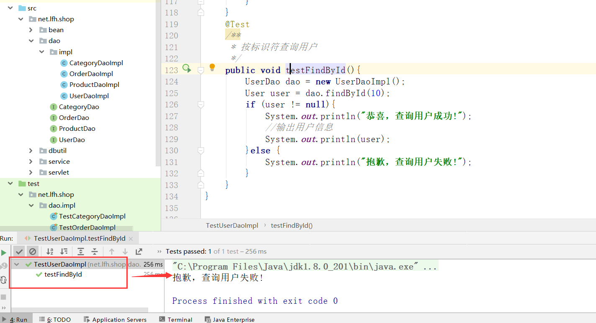Toggle Show Passed tests checkmark
596x323 pixels.
click(19, 252)
